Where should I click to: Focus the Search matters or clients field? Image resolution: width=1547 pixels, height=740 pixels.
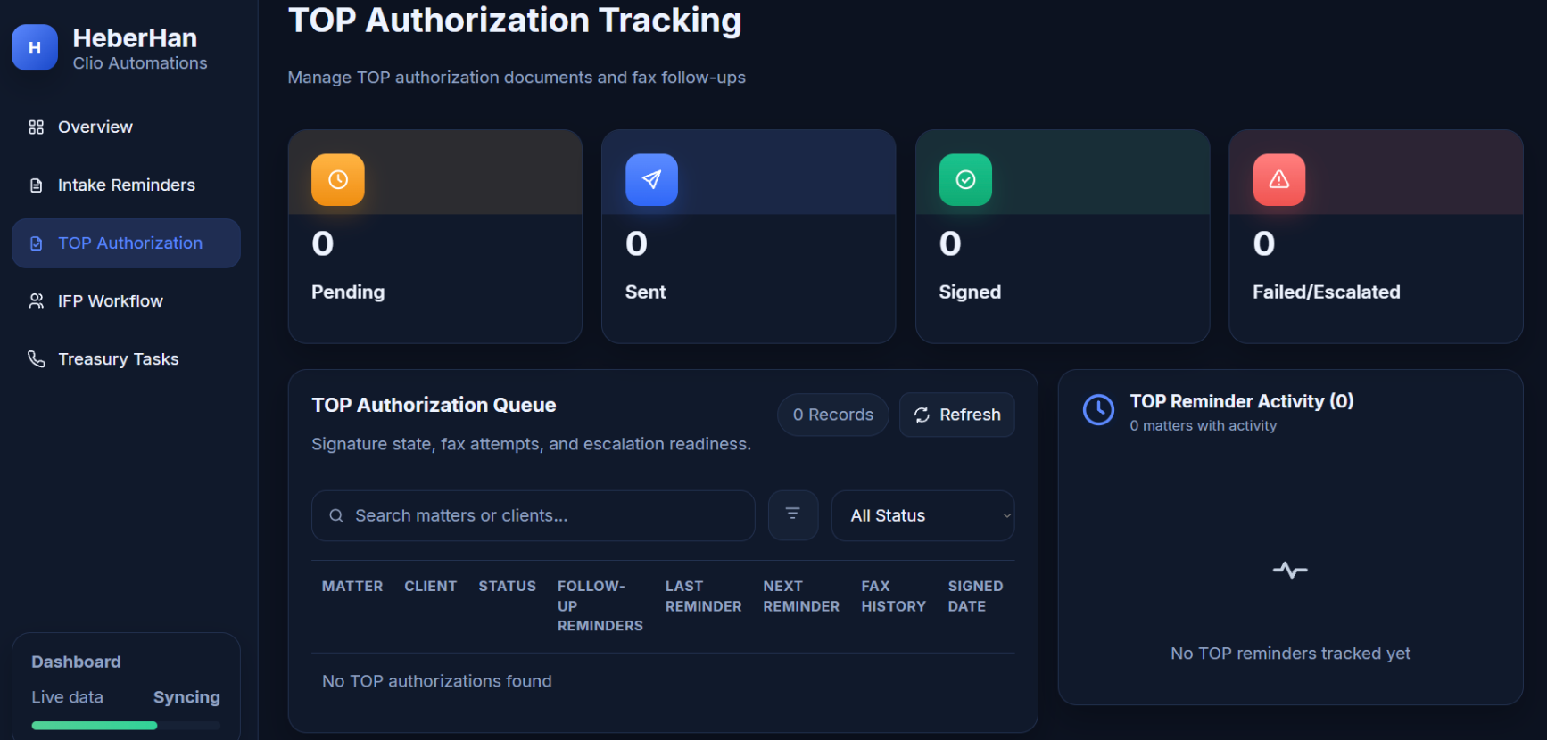click(x=534, y=515)
